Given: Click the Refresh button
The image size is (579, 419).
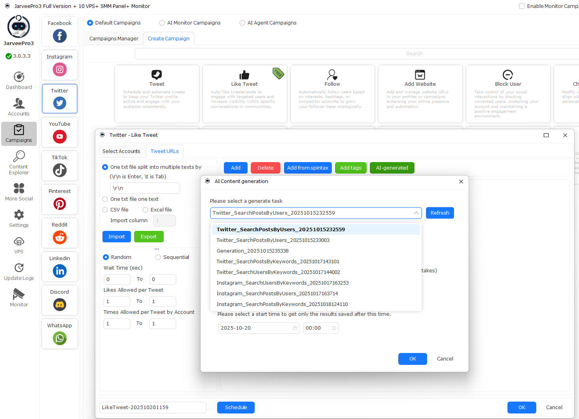Looking at the screenshot, I should pyautogui.click(x=439, y=213).
